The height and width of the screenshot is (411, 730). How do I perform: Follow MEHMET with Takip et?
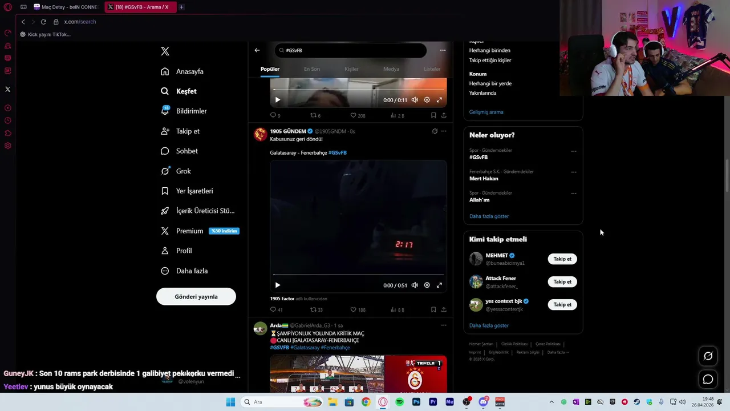tap(562, 259)
